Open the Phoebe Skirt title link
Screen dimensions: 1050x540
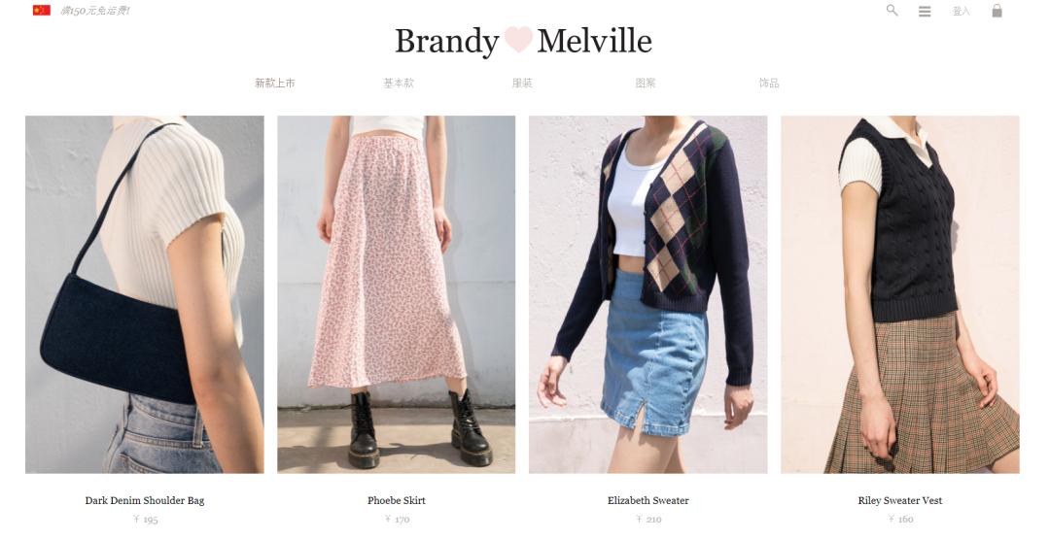(397, 500)
